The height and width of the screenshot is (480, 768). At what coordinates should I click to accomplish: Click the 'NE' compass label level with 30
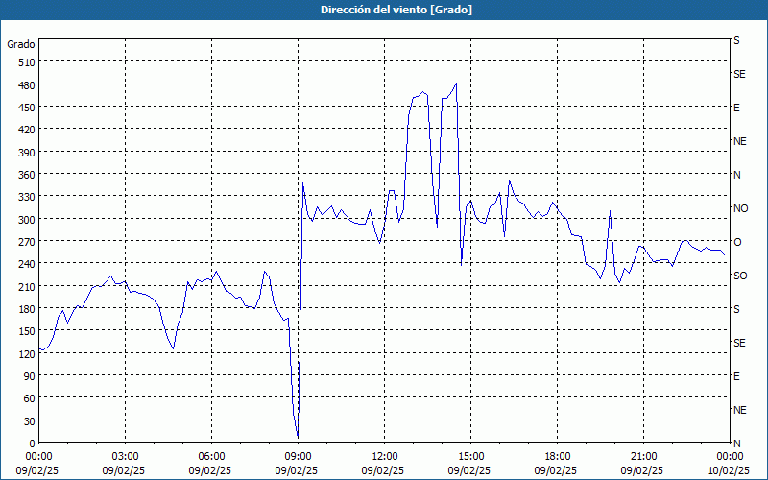pos(739,410)
